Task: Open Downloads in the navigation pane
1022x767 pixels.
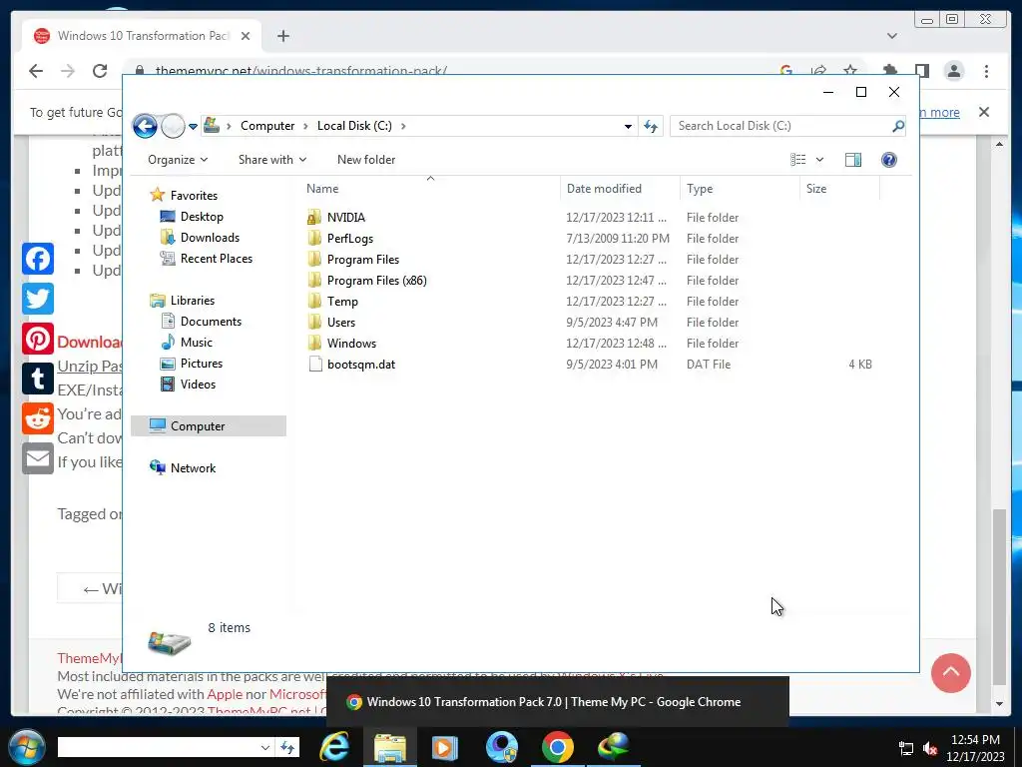Action: tap(210, 238)
